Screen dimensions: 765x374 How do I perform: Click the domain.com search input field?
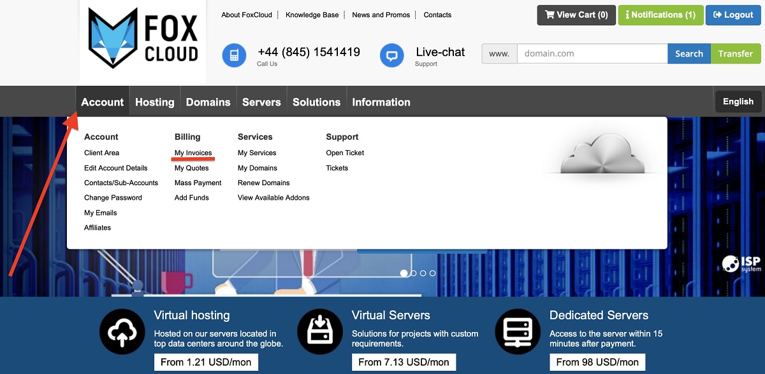[592, 53]
